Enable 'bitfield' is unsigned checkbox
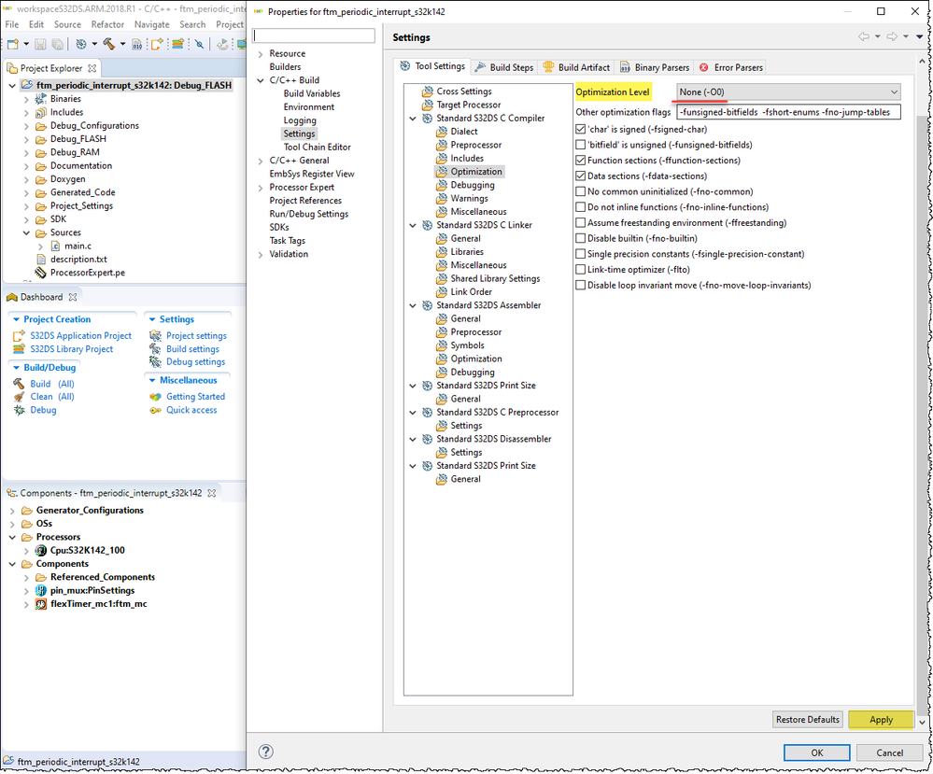This screenshot has height=774, width=933. [x=581, y=145]
